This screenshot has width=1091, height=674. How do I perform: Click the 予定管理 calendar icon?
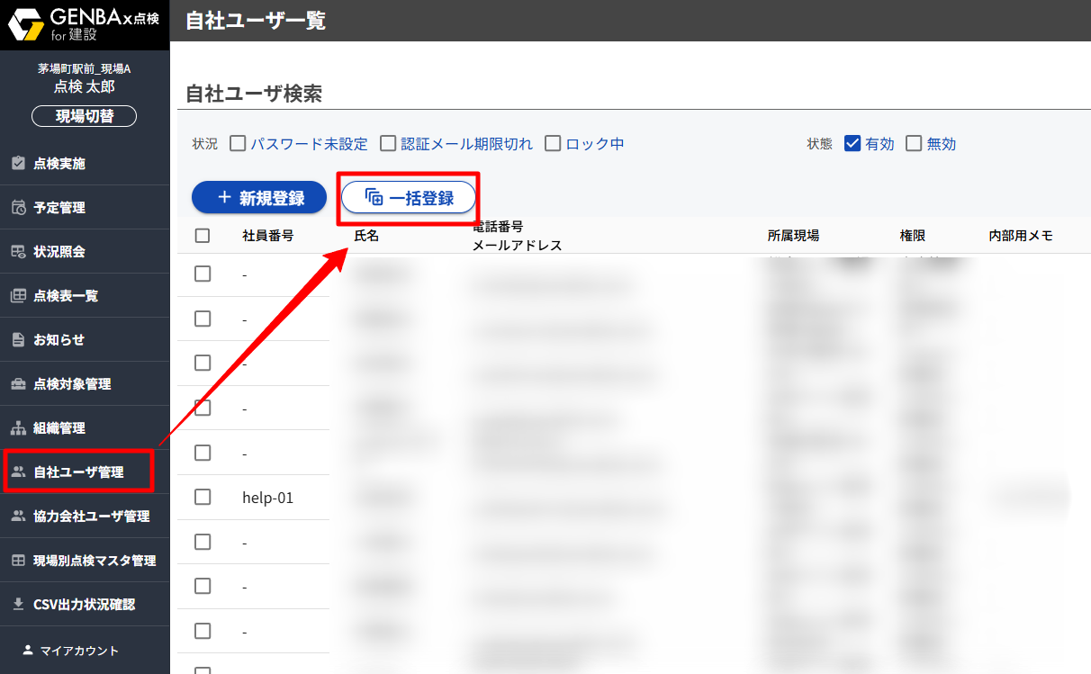tap(18, 208)
